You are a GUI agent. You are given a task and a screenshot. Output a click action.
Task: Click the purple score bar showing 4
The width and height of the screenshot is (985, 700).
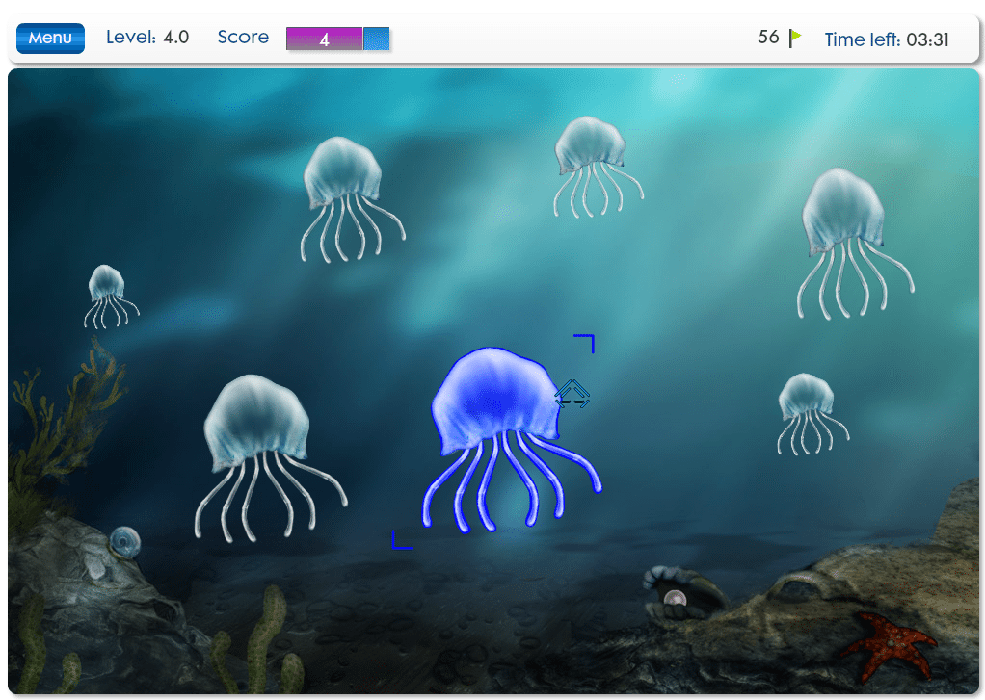[x=324, y=39]
